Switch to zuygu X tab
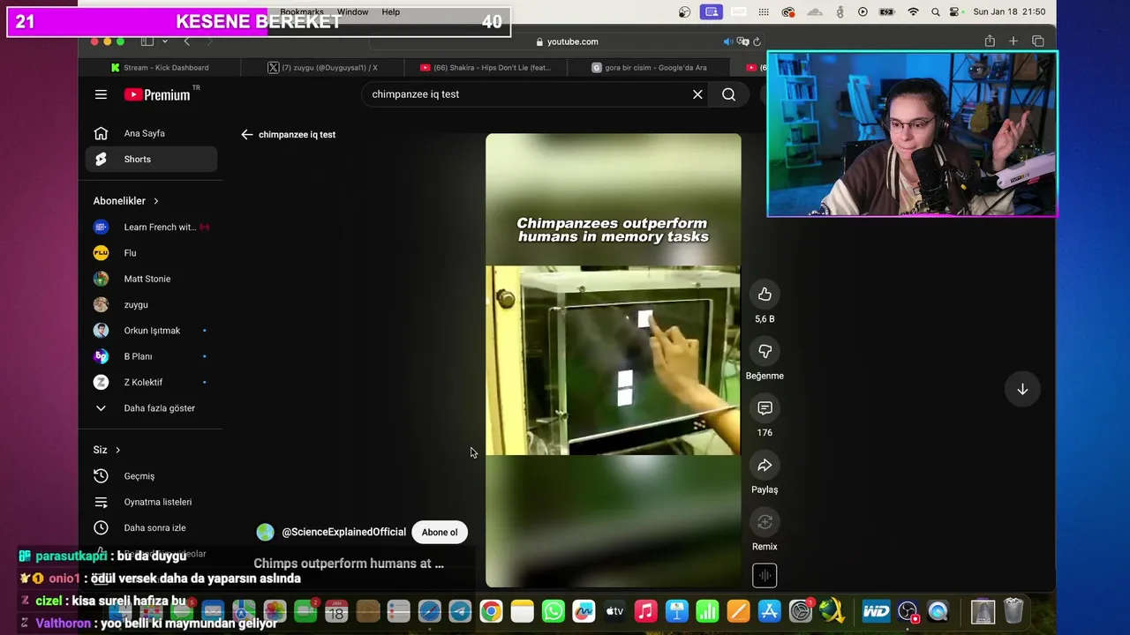1130x635 pixels. click(323, 67)
